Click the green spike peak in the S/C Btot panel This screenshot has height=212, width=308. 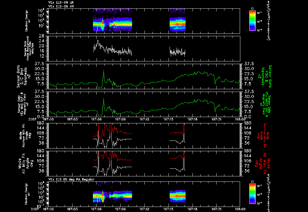pos(103,71)
